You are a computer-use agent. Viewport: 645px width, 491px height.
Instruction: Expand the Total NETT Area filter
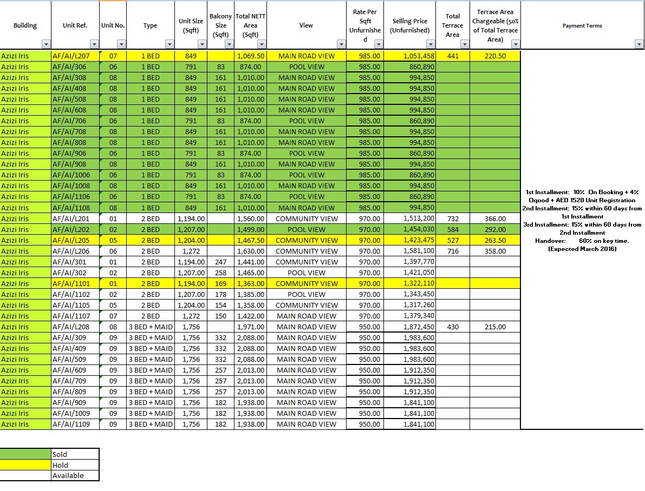point(262,44)
